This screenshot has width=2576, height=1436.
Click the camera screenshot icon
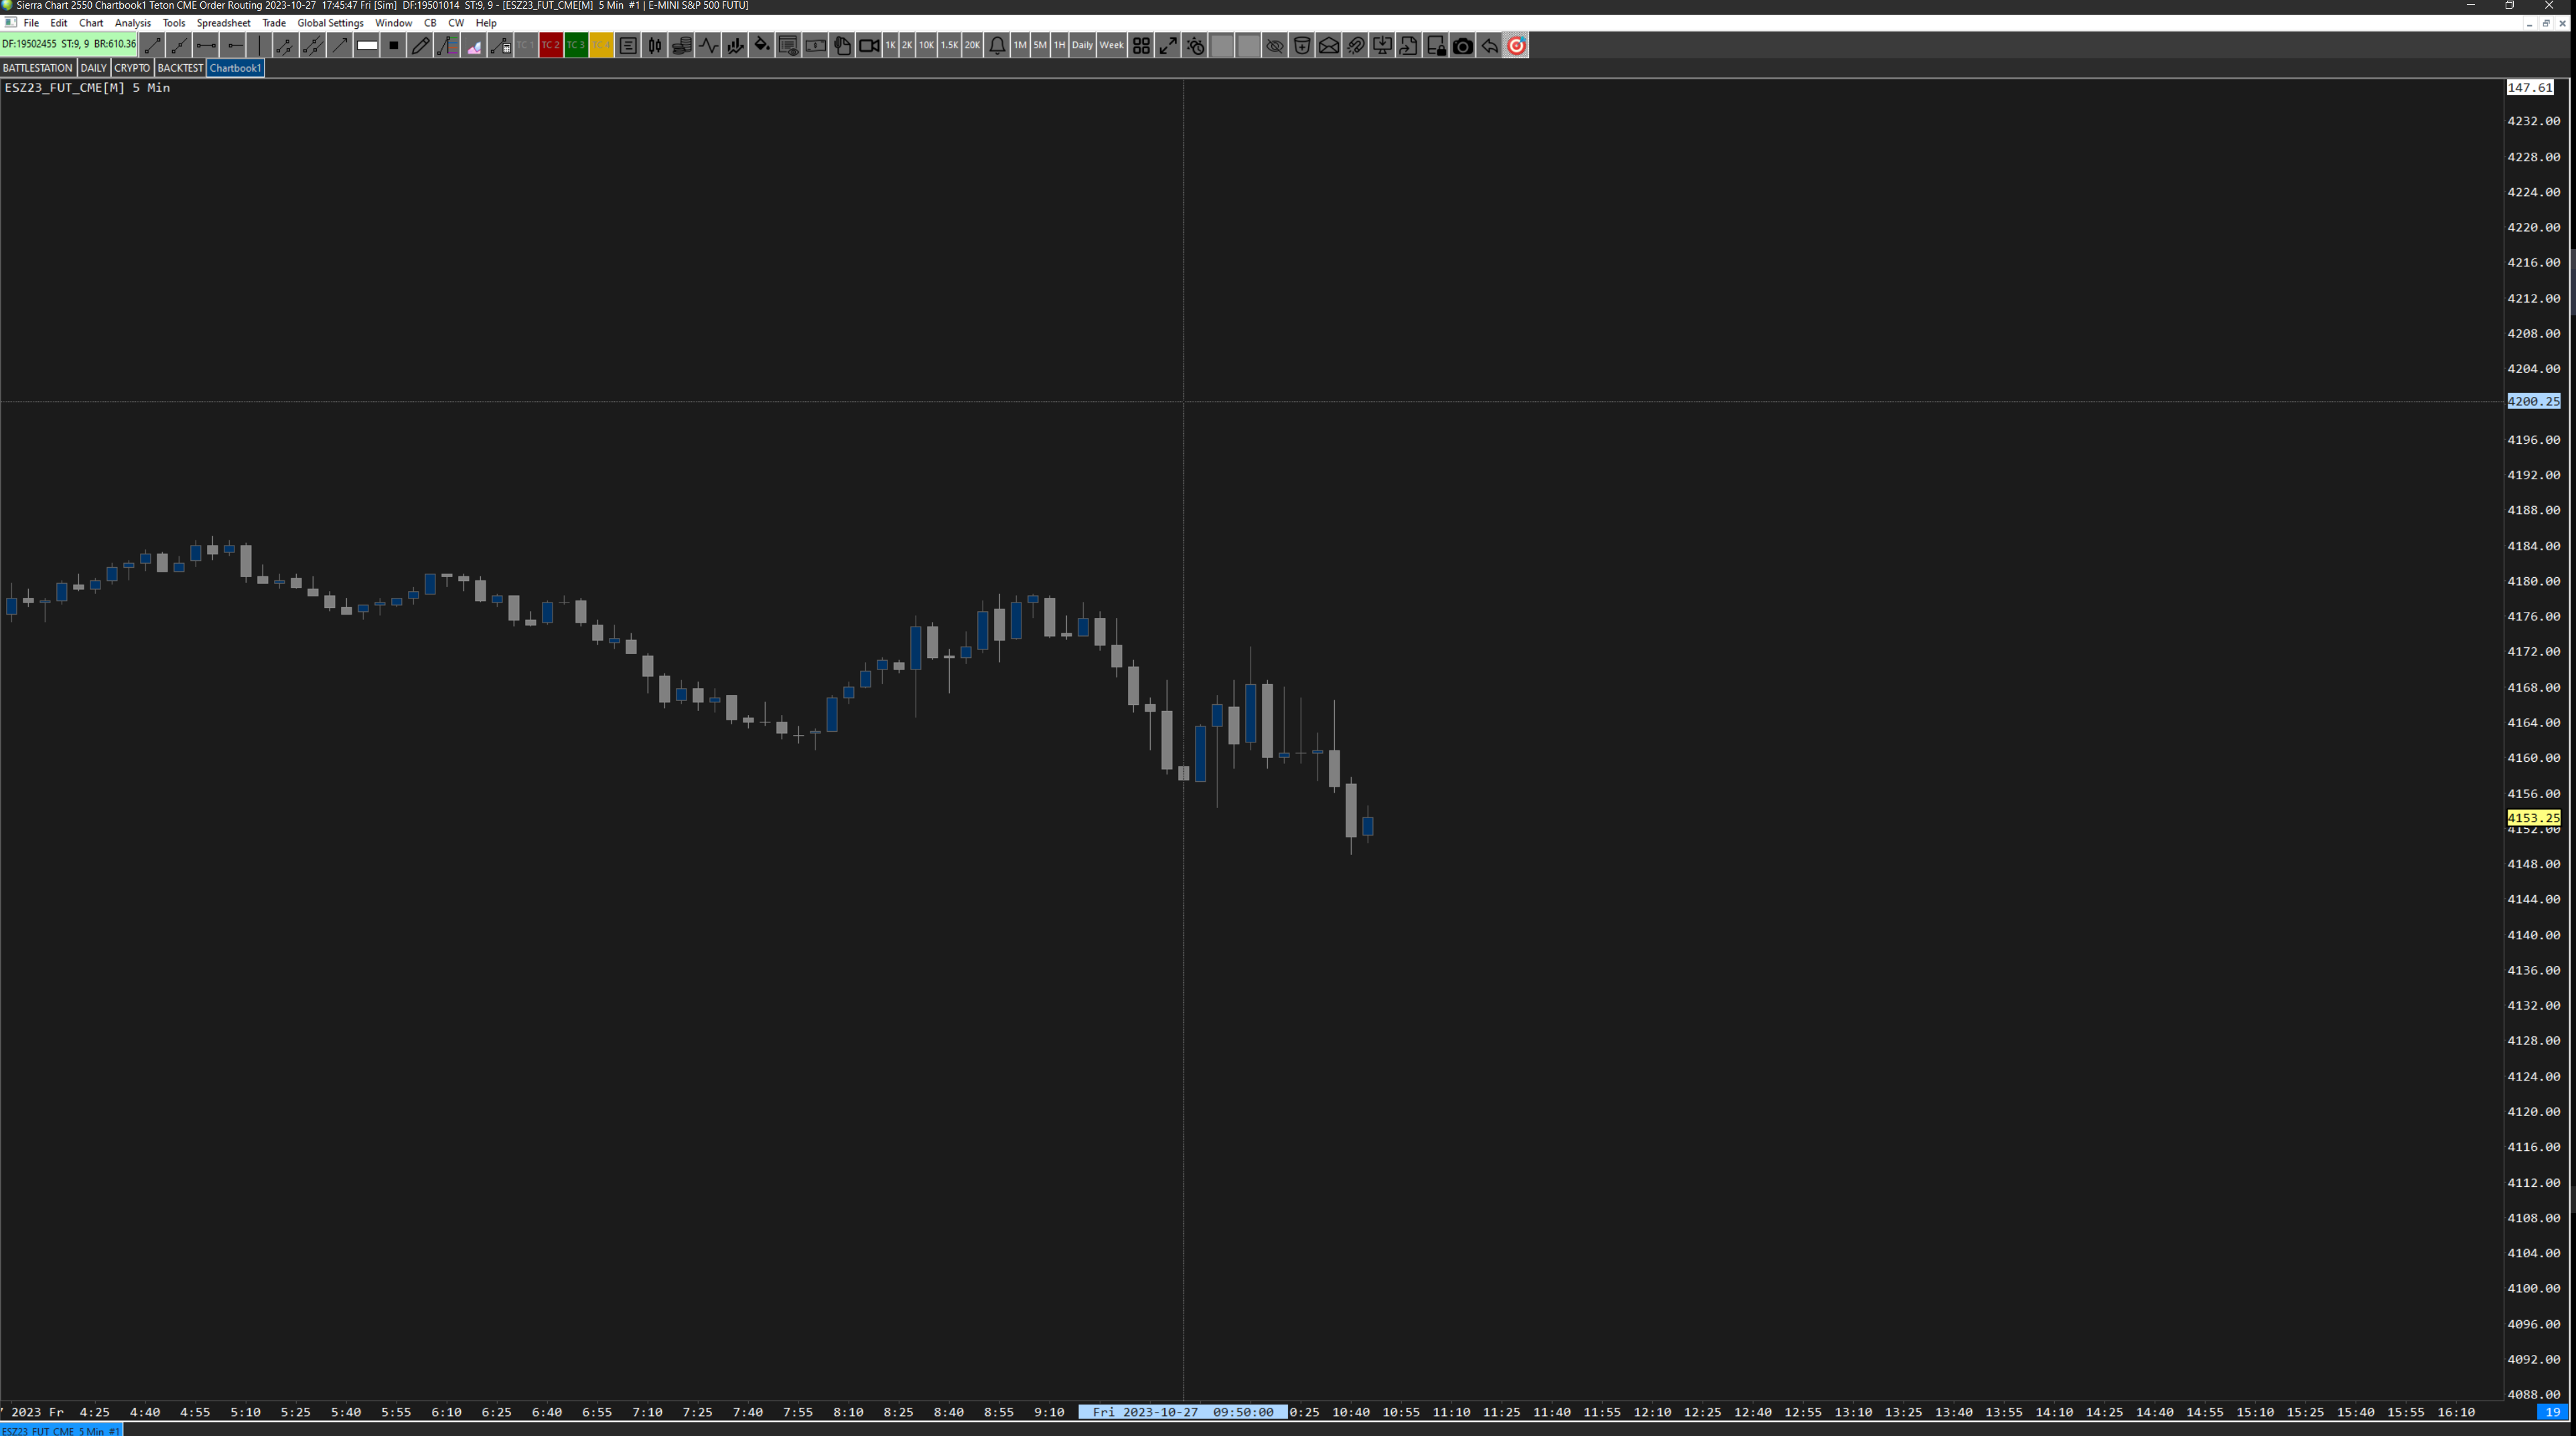coord(1462,45)
